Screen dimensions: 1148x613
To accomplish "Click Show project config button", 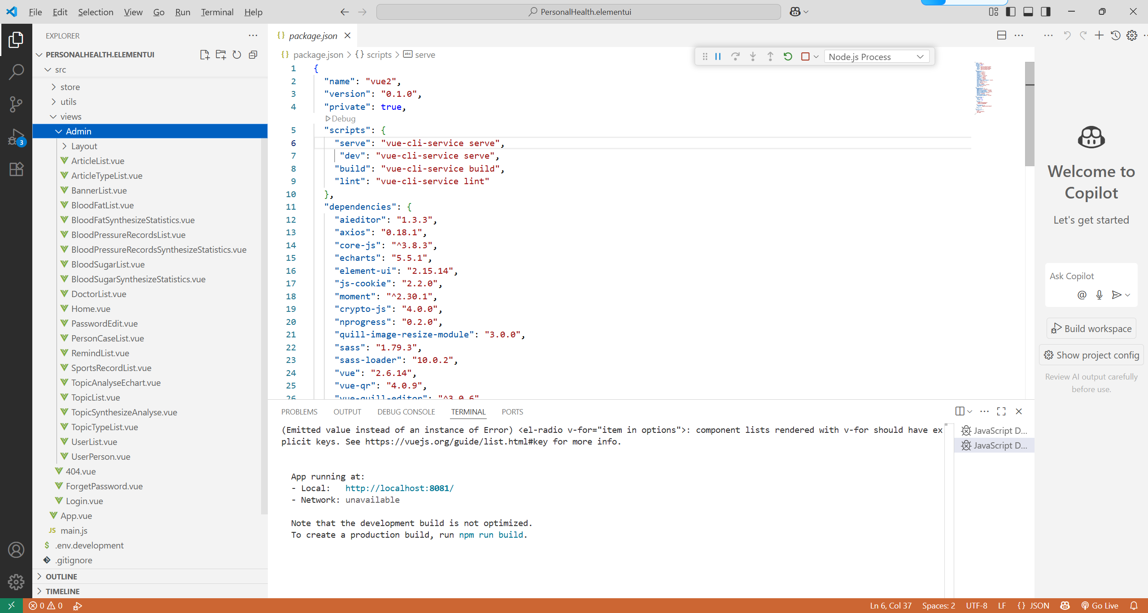I will (1091, 355).
